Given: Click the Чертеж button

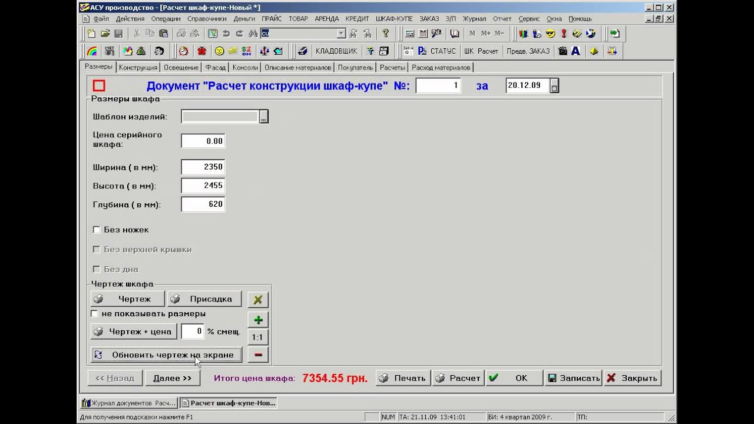Looking at the screenshot, I should 128,299.
